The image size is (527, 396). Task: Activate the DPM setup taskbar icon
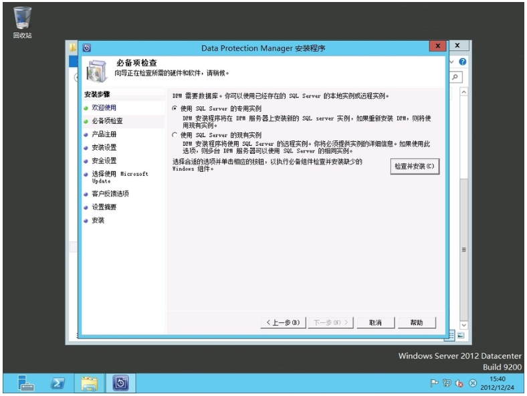(121, 383)
